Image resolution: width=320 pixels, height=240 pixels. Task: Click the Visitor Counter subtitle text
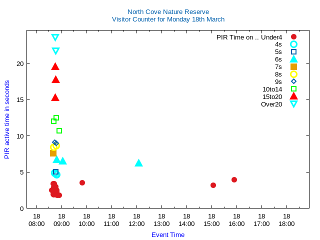click(x=168, y=19)
